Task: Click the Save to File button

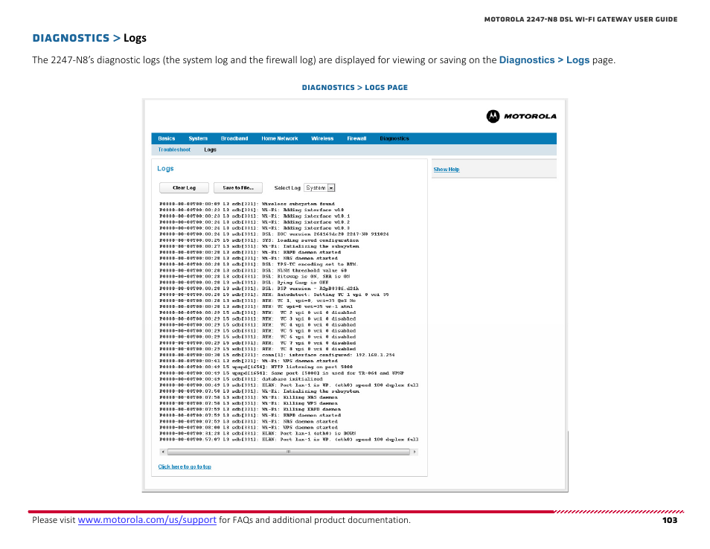Action: click(x=237, y=187)
